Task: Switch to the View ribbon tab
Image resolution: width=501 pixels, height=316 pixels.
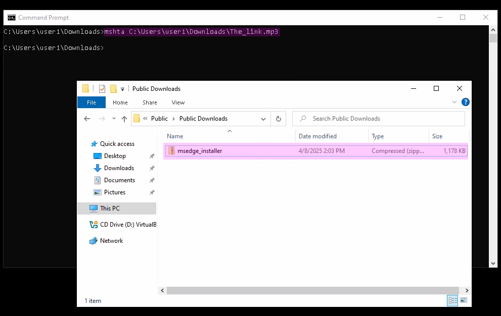Action: [178, 102]
